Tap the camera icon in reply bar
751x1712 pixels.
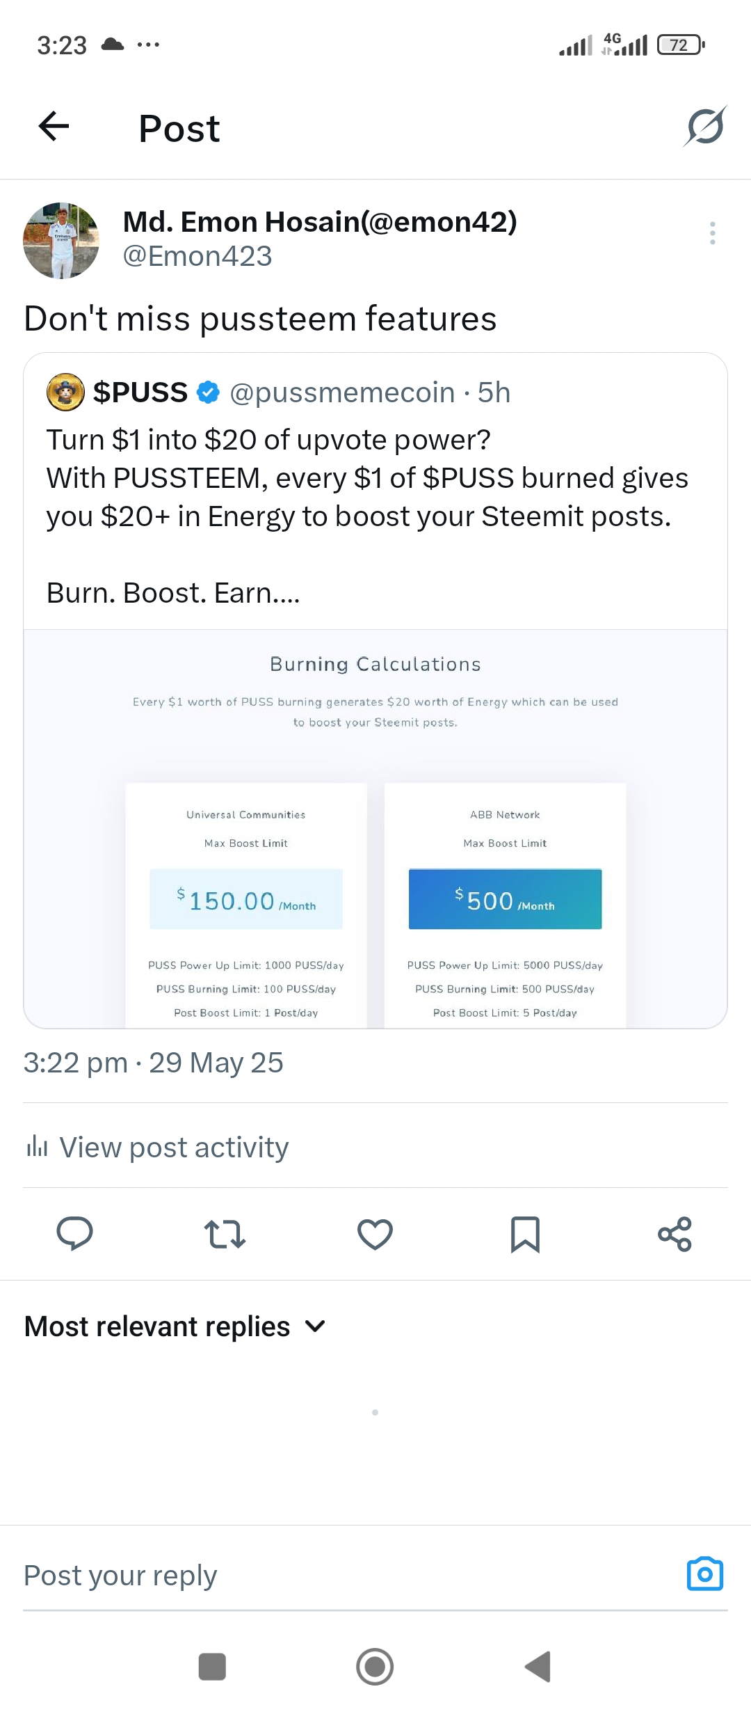click(x=704, y=1574)
